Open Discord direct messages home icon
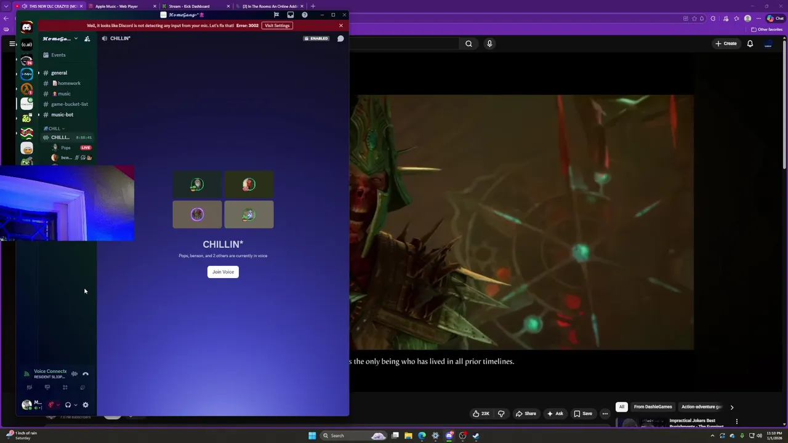The width and height of the screenshot is (788, 443). coord(26,28)
